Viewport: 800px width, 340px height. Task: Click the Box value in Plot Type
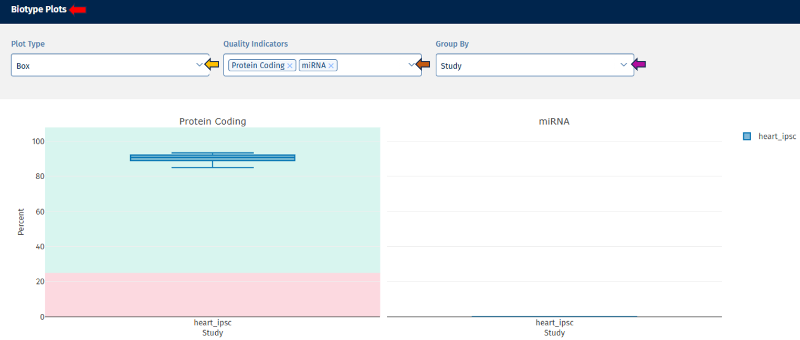[x=23, y=66]
